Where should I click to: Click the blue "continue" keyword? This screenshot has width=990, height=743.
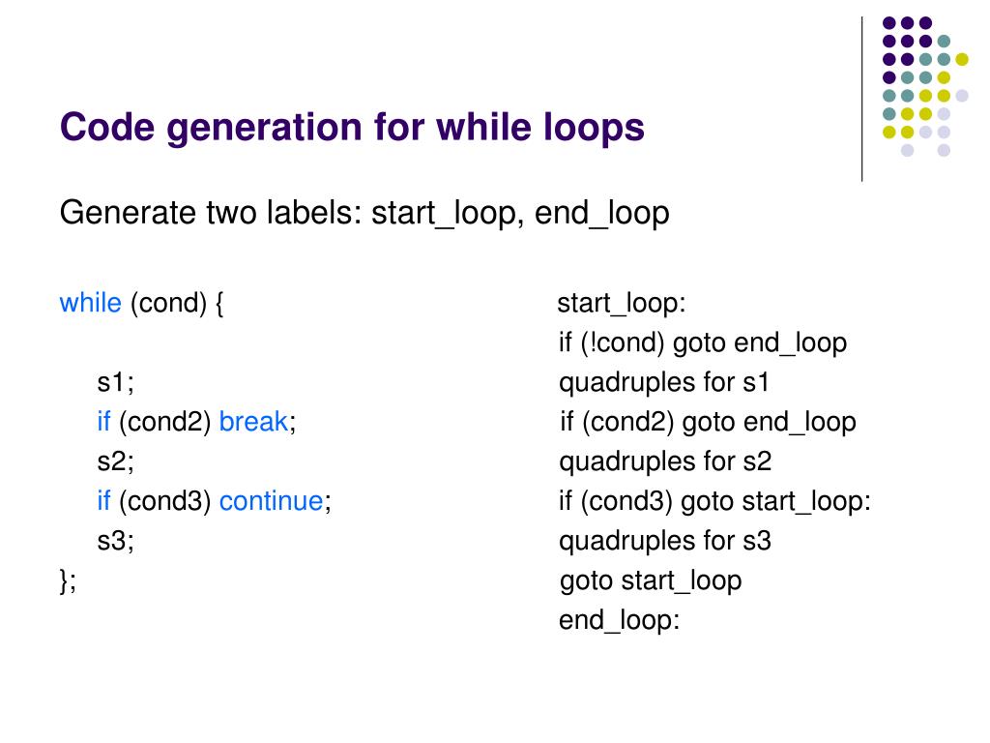pyautogui.click(x=271, y=501)
